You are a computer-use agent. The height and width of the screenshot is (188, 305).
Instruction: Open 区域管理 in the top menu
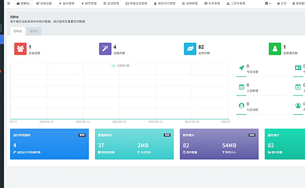111,3
